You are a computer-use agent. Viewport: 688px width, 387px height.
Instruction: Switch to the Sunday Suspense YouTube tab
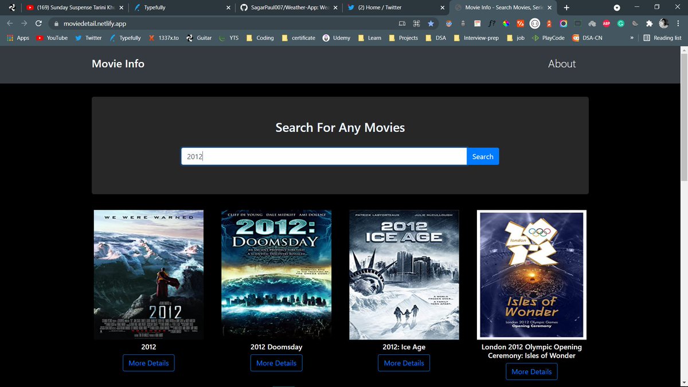pos(74,7)
